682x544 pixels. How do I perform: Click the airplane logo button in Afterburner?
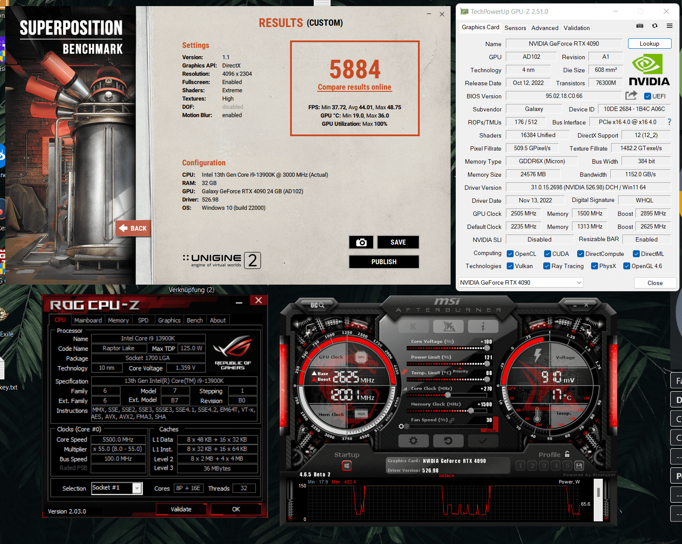click(448, 326)
